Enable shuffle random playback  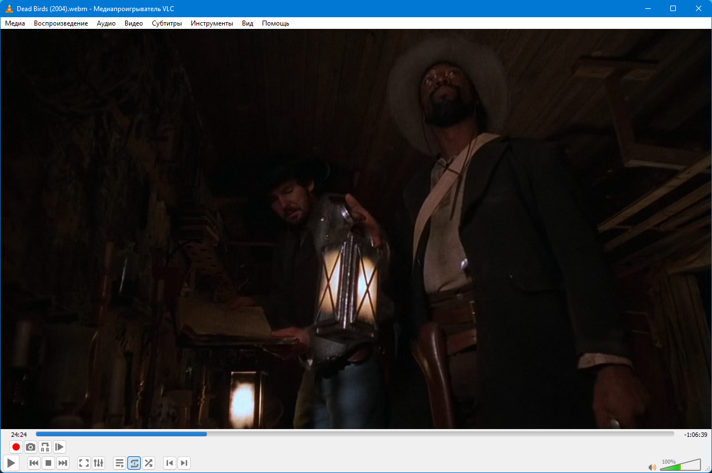(x=149, y=463)
